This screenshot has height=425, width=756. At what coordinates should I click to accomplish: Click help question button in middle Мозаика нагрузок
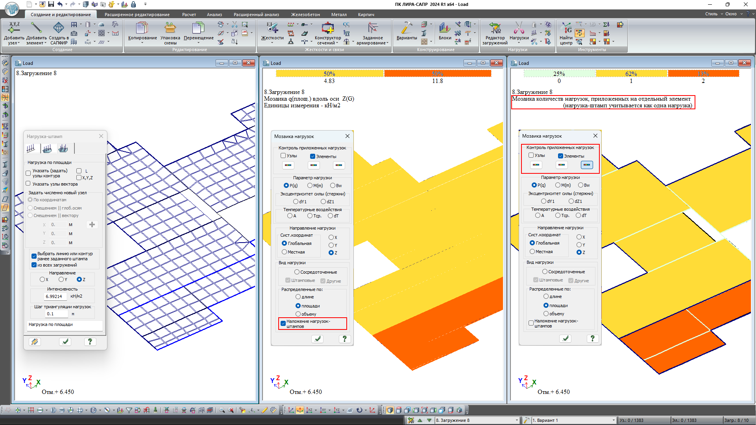tap(344, 339)
